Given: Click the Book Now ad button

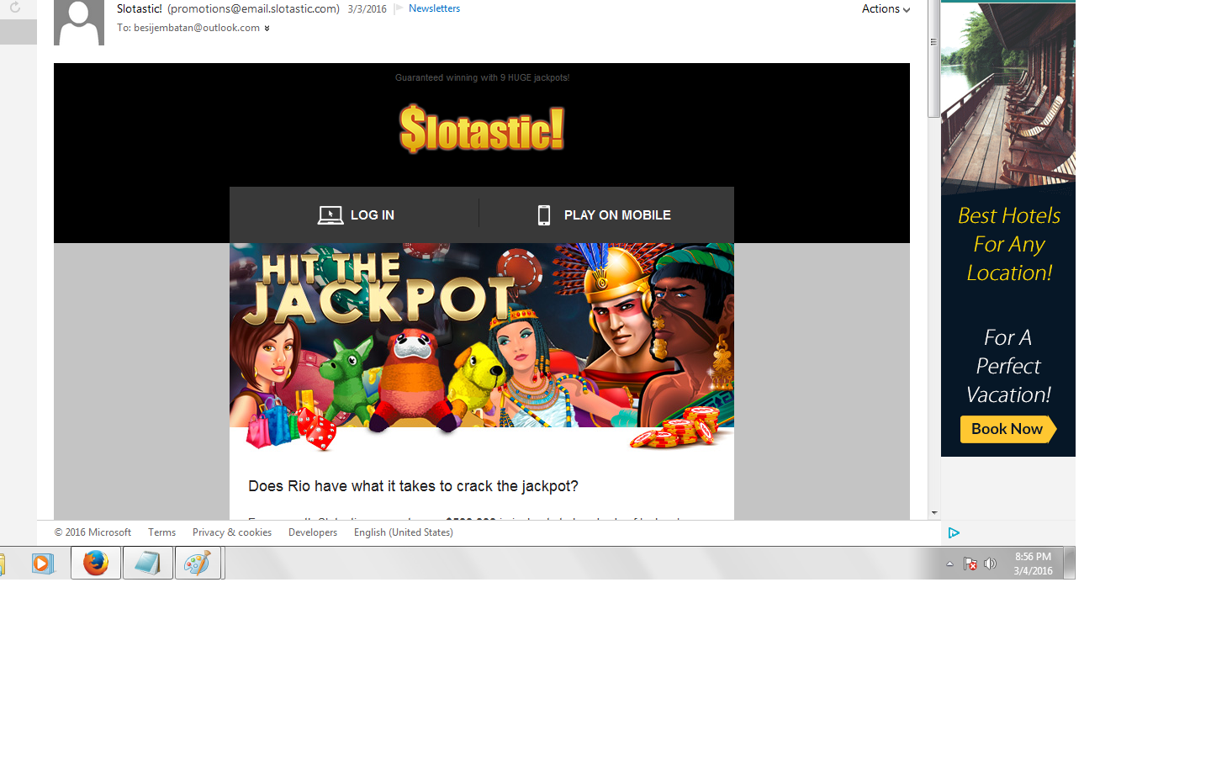Looking at the screenshot, I should (1007, 429).
